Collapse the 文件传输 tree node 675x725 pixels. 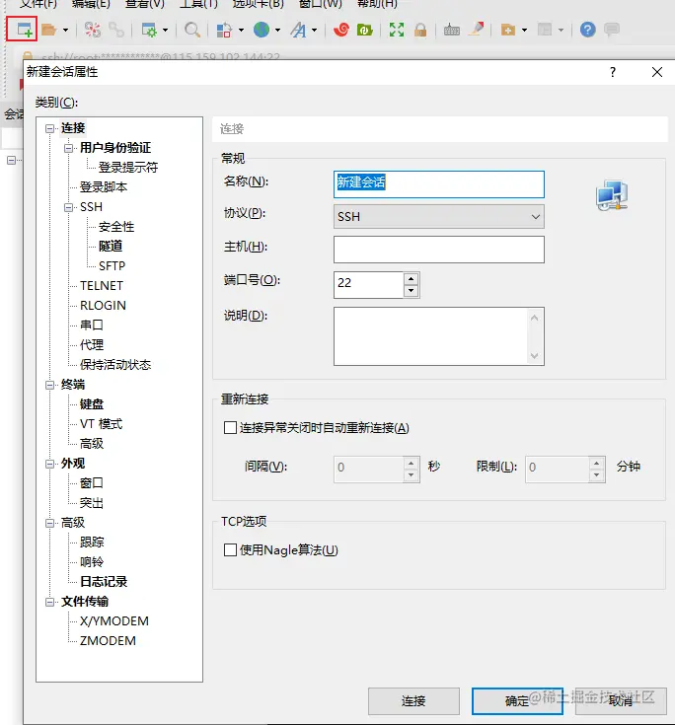pyautogui.click(x=50, y=602)
